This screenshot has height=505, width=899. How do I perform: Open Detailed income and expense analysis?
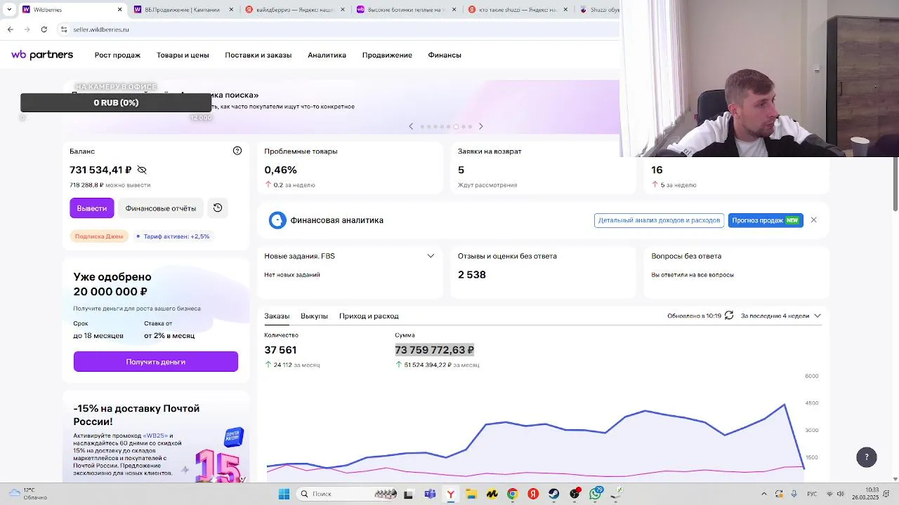(659, 220)
